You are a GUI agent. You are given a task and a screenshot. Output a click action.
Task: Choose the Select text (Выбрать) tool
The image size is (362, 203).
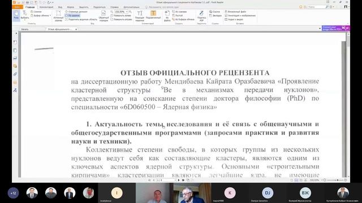(x=25, y=15)
